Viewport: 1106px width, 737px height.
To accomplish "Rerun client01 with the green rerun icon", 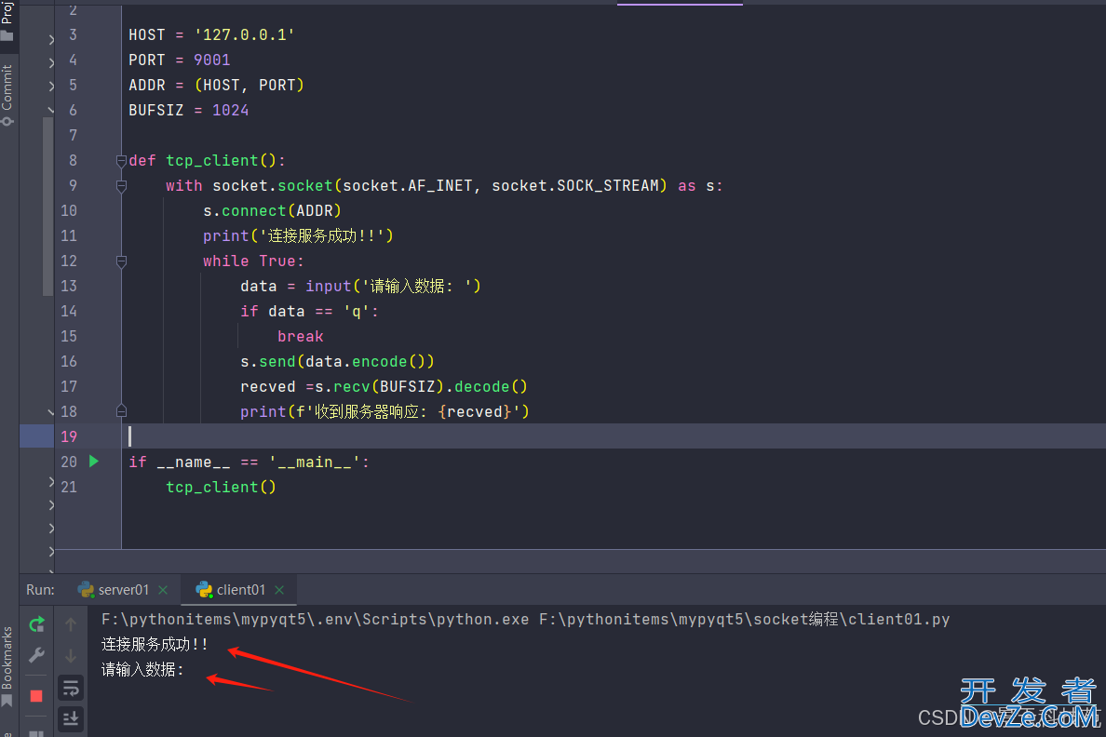I will [x=36, y=624].
